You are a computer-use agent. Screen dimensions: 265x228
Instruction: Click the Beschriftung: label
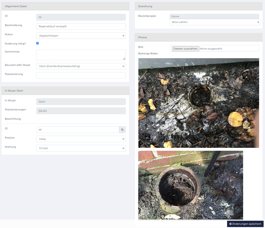click(x=13, y=119)
